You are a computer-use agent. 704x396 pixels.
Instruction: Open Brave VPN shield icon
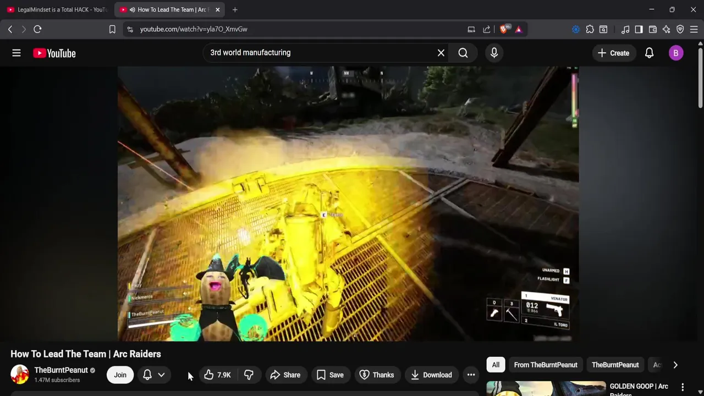[x=680, y=29]
